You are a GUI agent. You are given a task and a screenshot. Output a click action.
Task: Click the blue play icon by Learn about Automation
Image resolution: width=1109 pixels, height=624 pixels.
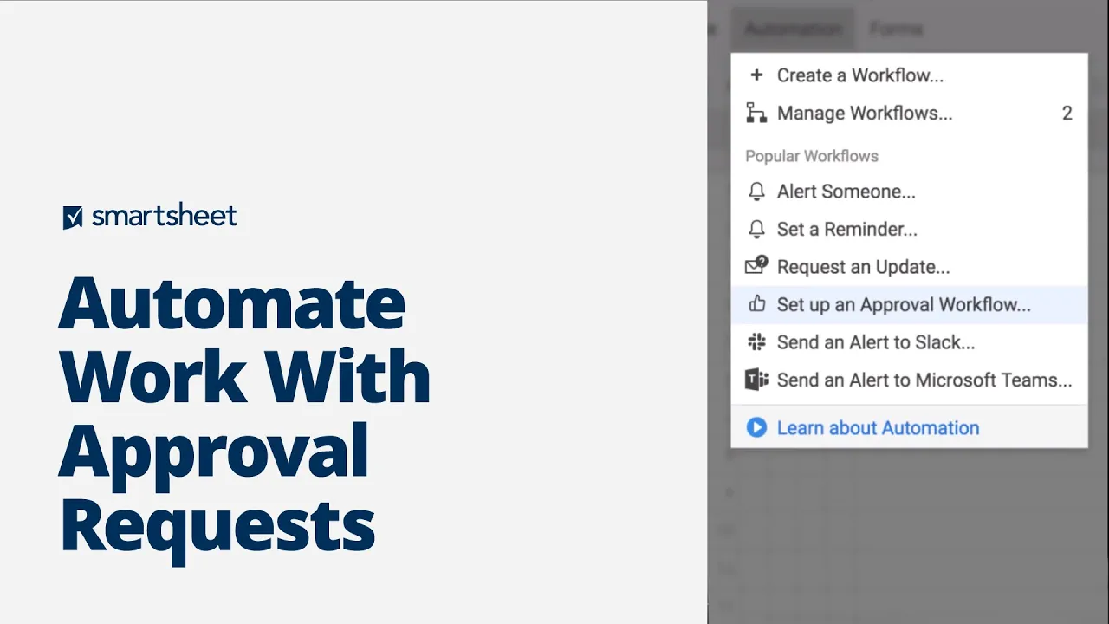756,427
